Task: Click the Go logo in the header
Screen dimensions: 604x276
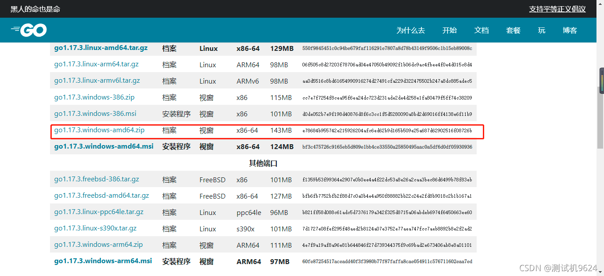Action: 29,30
